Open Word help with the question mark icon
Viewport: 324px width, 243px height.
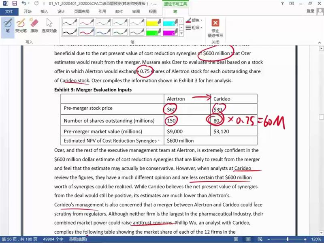(x=282, y=3)
